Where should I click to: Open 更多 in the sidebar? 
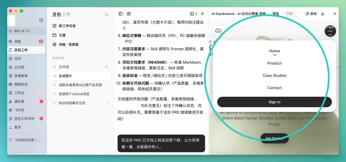pos(26,127)
